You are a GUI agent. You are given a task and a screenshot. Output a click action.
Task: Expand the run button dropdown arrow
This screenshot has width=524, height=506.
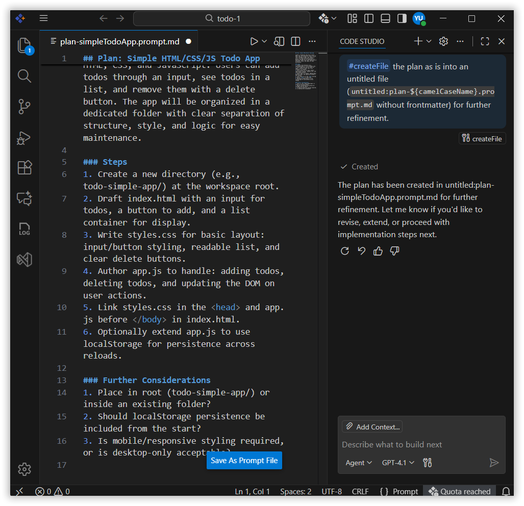click(x=264, y=41)
